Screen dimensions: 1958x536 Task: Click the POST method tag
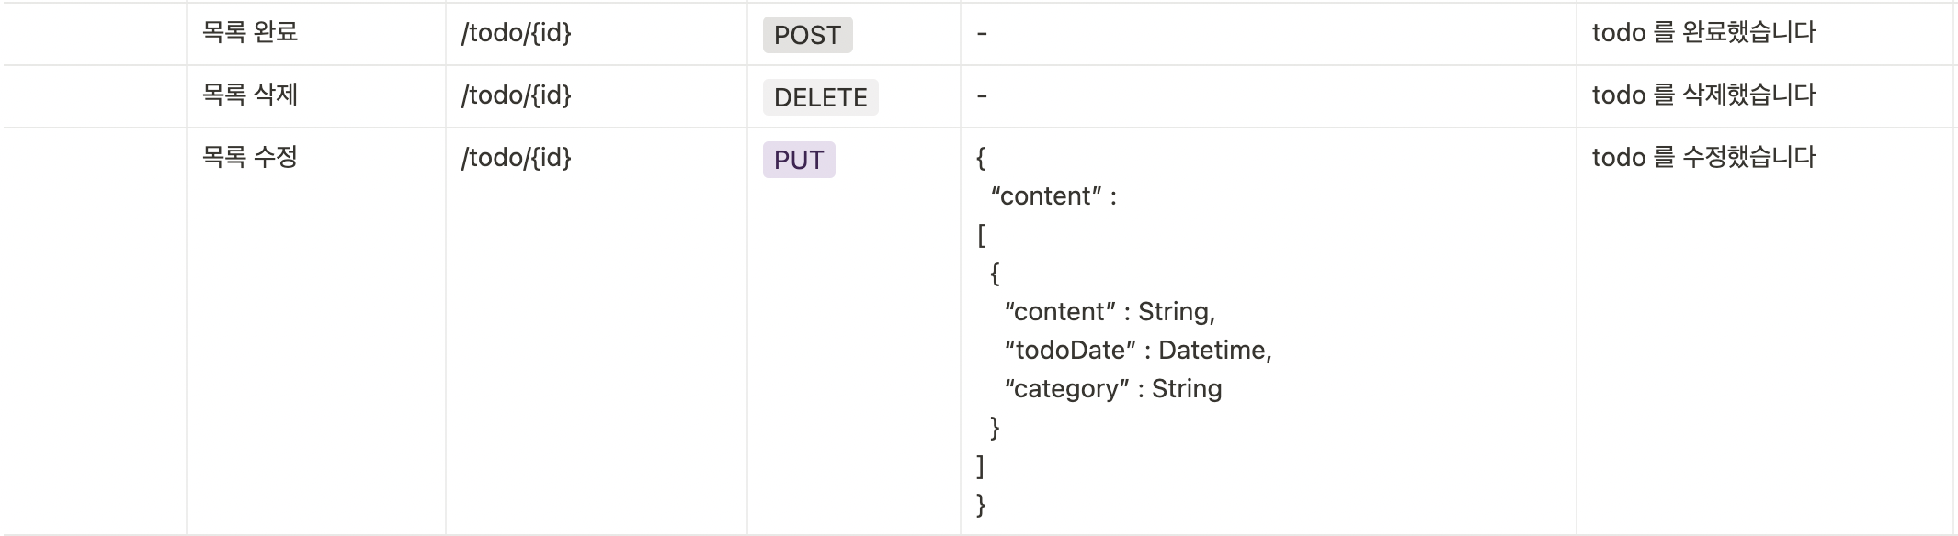(x=807, y=35)
